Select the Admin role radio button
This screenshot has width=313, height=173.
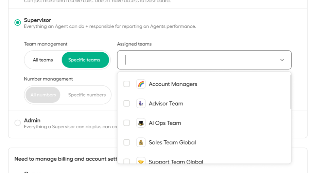tap(18, 123)
